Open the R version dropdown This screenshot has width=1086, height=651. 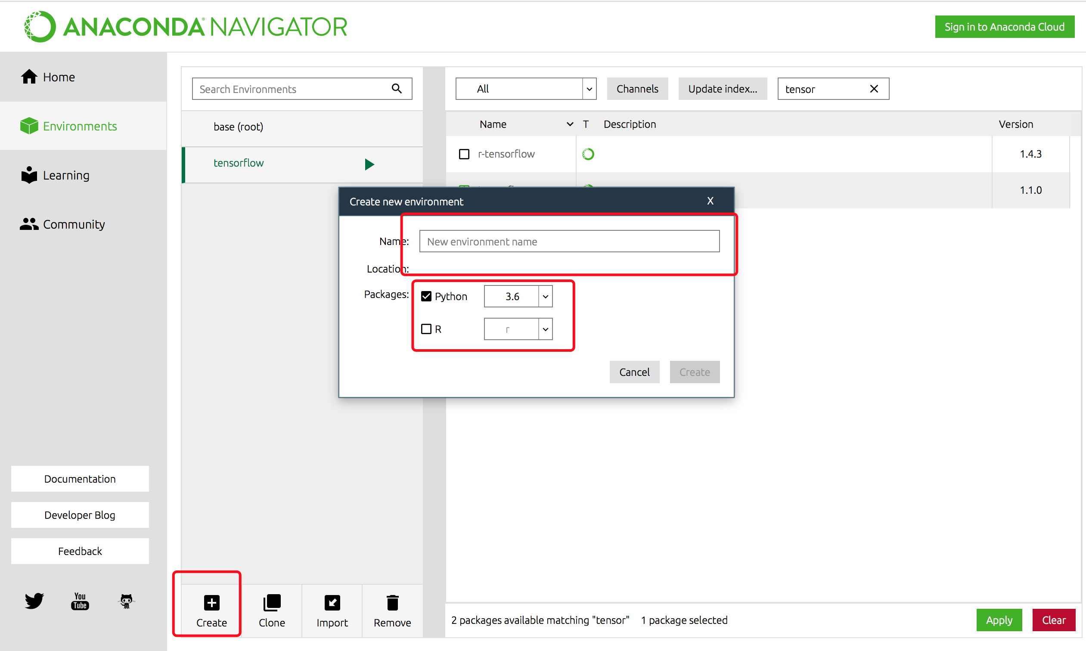[518, 329]
